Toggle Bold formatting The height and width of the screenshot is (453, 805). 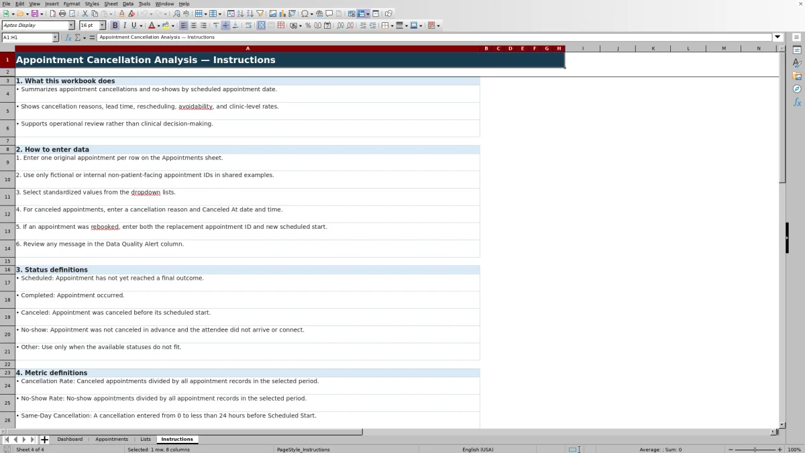click(x=115, y=26)
